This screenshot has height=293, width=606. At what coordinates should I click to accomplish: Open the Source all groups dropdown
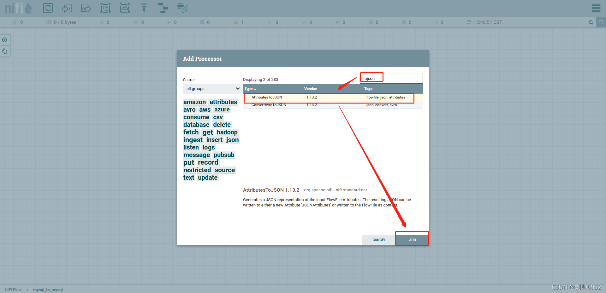(x=213, y=89)
